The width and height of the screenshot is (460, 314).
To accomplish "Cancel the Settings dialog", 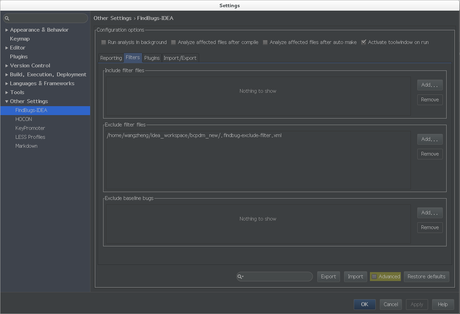I will tap(391, 304).
